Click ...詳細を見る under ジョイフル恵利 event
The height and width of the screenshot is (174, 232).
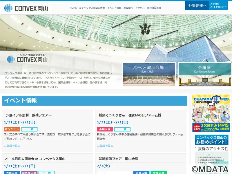pyautogui.click(x=12, y=146)
